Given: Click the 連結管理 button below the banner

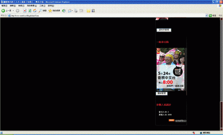Looking at the screenshot, I should point(162,93).
